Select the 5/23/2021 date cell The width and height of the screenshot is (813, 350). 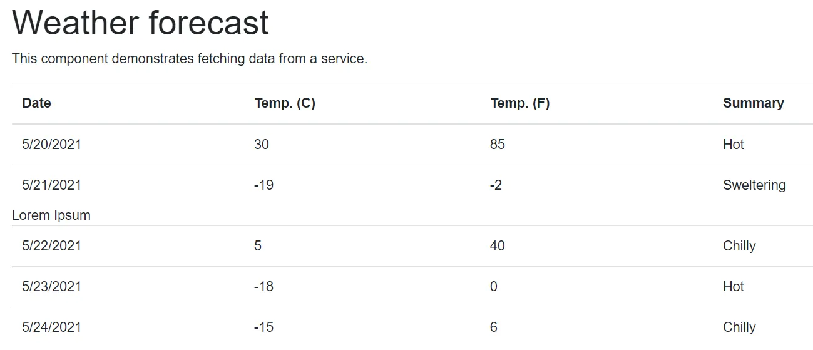[x=51, y=287]
